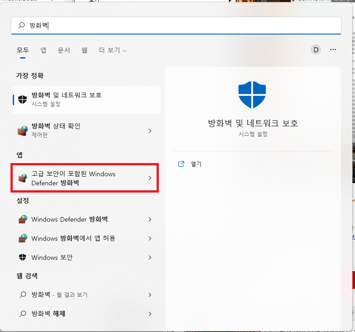Viewport: 355px width, 332px height.
Task: Click the open-external icon beside 열기
Action: click(x=181, y=164)
